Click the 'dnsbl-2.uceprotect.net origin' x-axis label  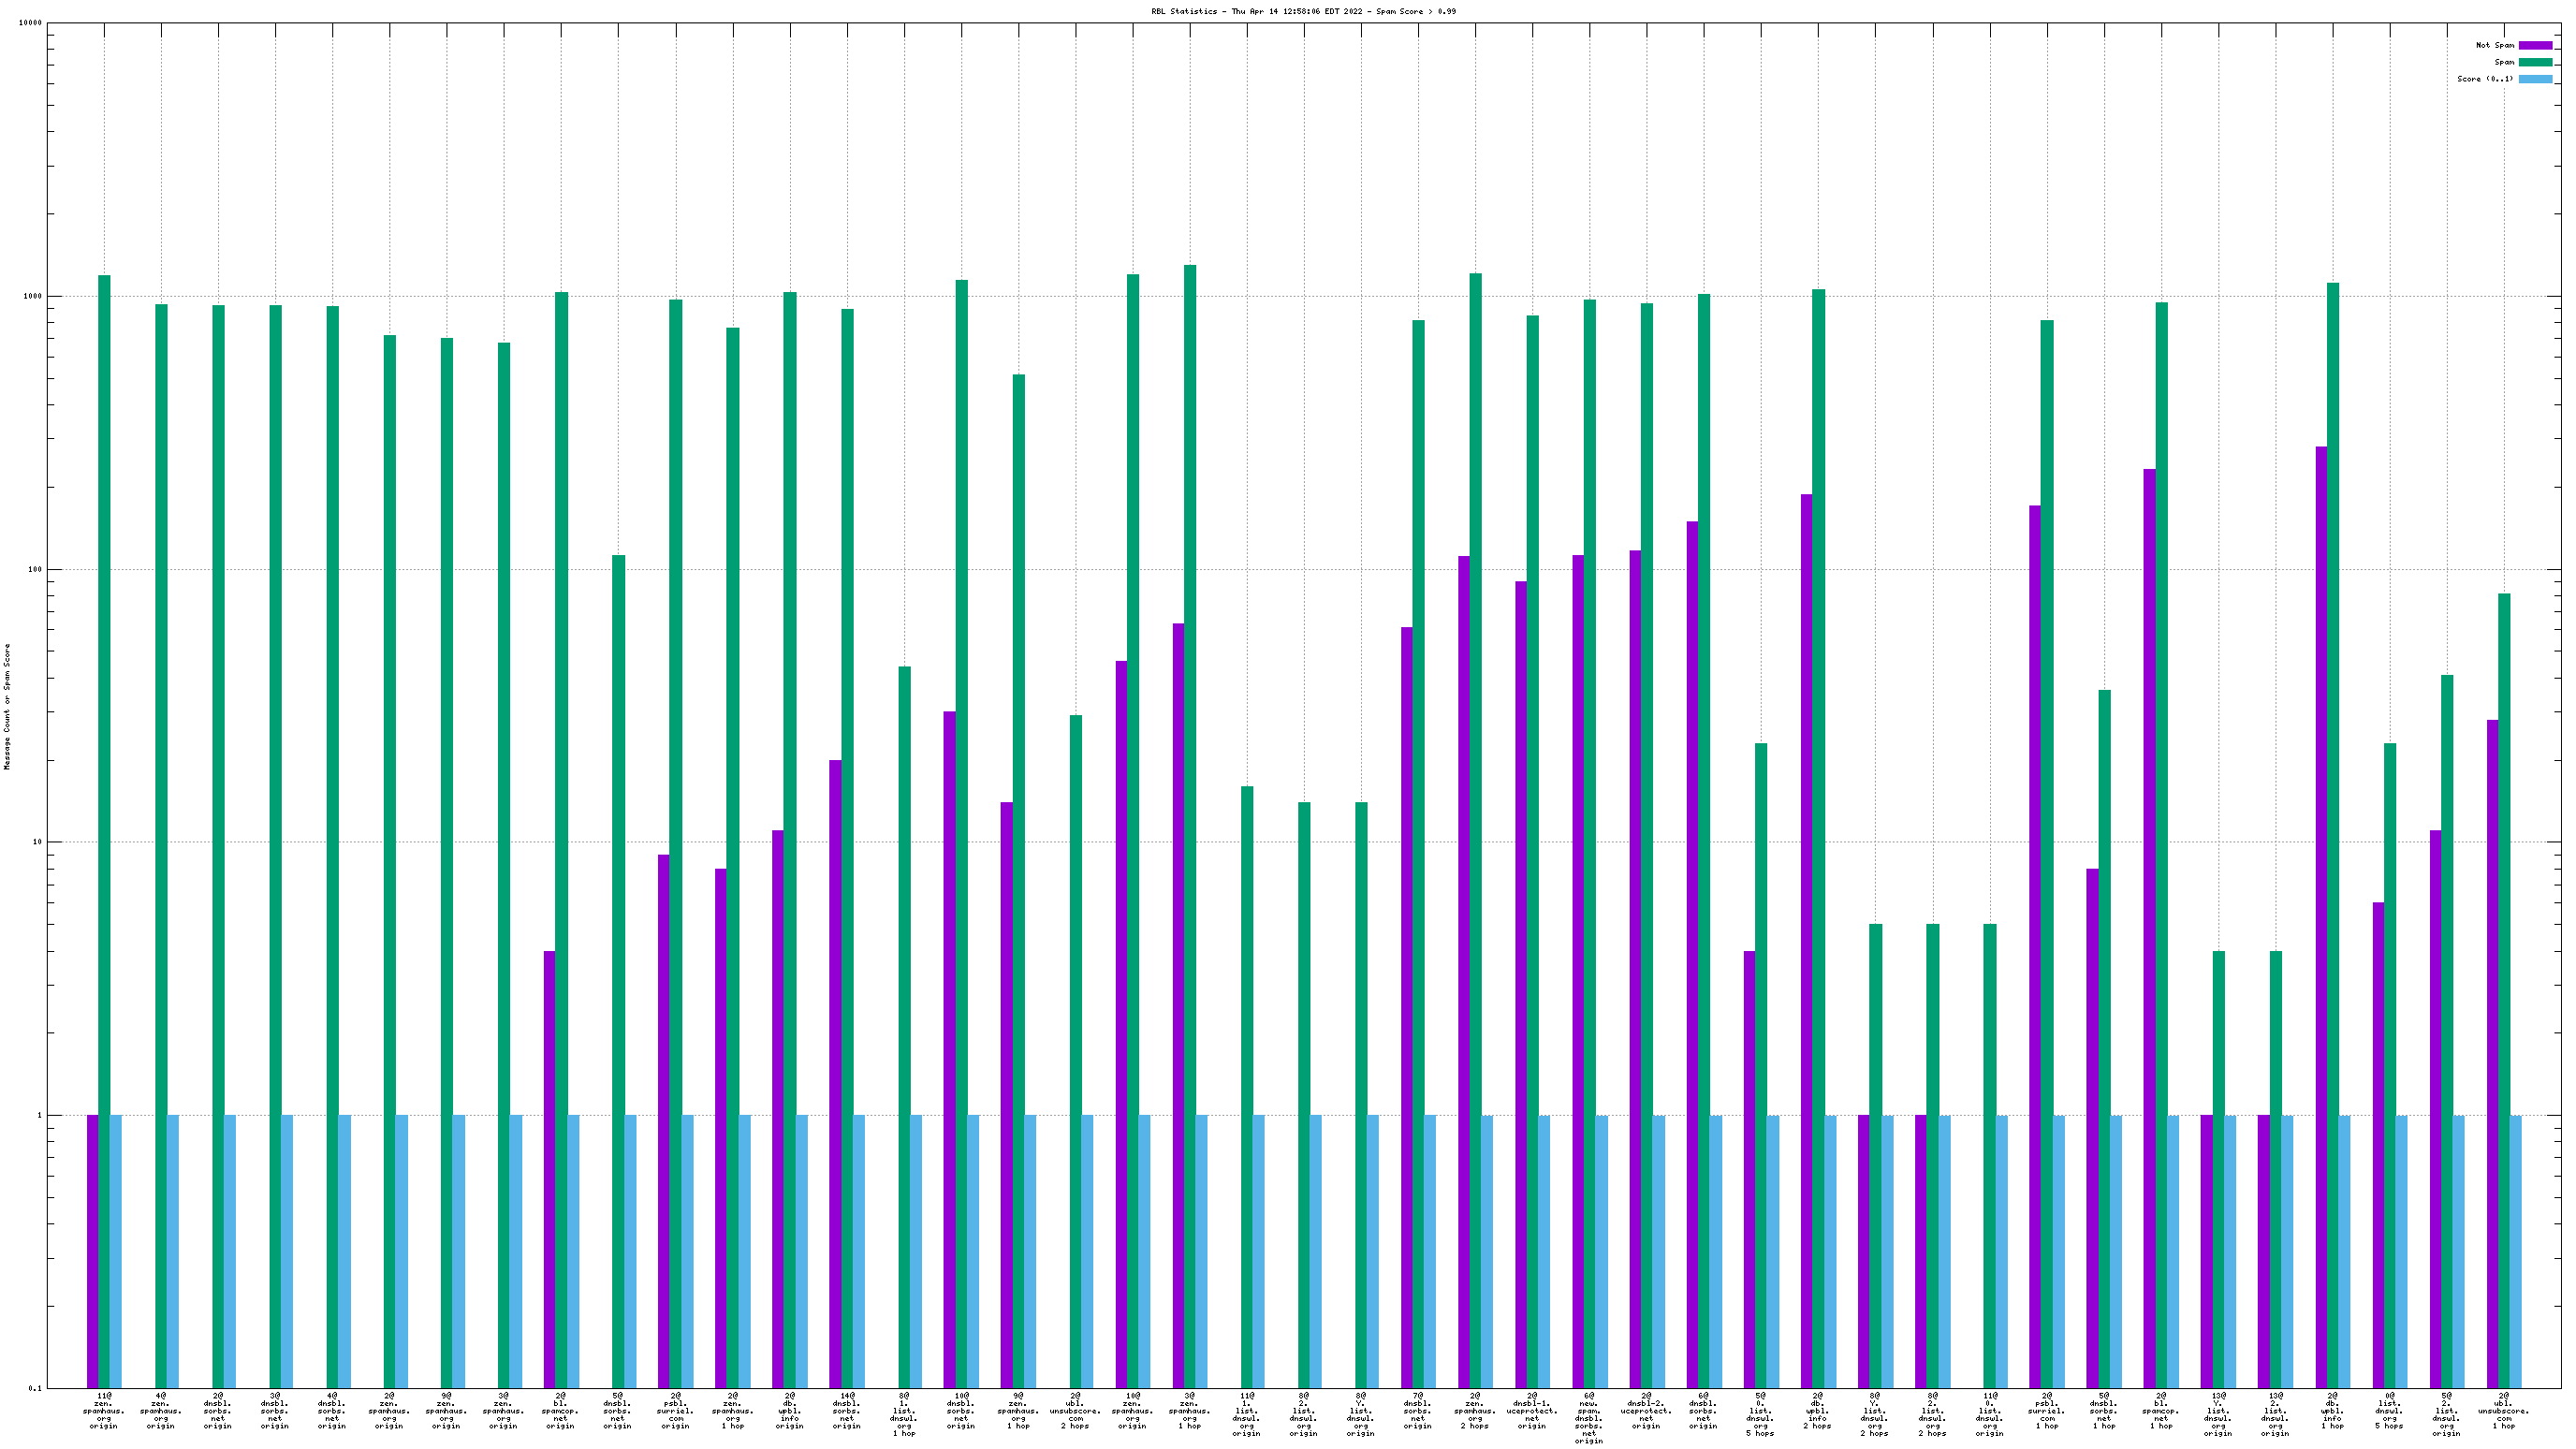pyautogui.click(x=1646, y=1410)
